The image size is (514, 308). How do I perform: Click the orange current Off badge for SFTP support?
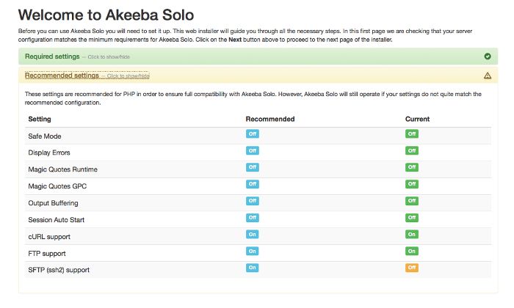click(412, 268)
